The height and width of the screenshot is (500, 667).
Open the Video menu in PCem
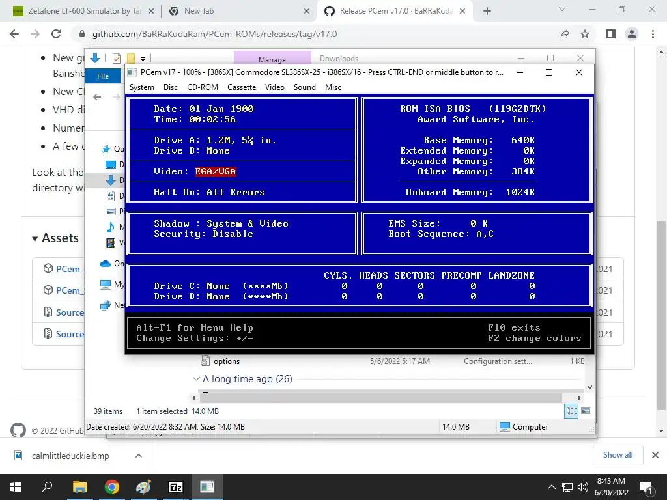coord(274,87)
